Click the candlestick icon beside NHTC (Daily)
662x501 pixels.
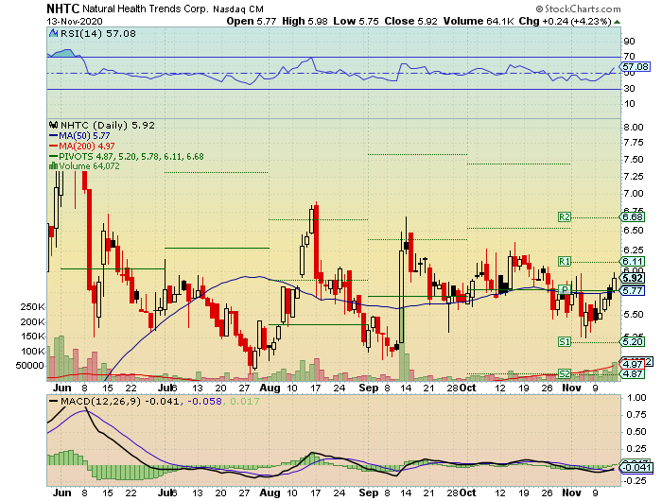pos(54,125)
